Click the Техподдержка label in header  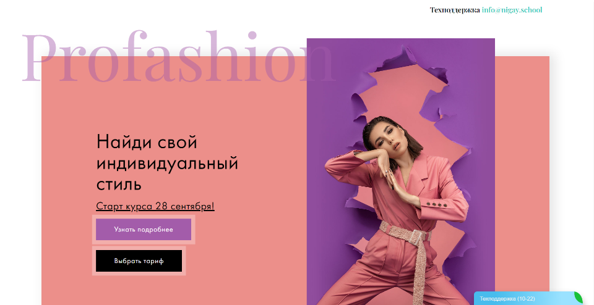[455, 10]
